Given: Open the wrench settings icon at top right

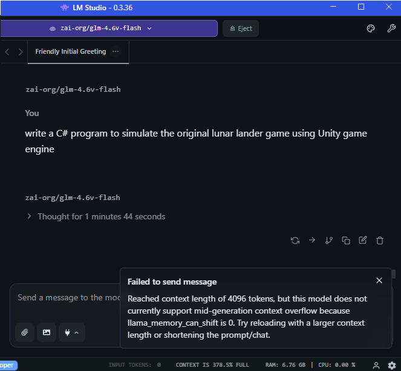Looking at the screenshot, I should (391, 28).
